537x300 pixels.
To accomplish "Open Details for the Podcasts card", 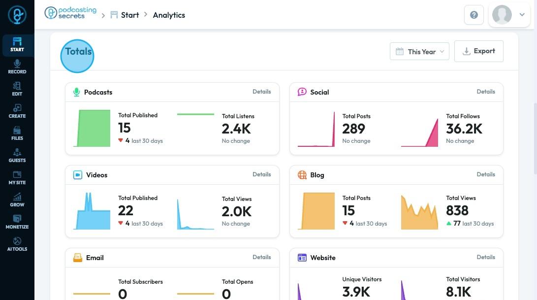I will coord(262,92).
